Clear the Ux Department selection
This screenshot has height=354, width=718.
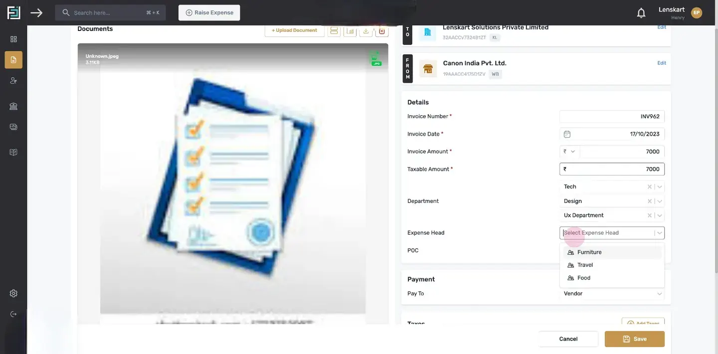tap(649, 215)
